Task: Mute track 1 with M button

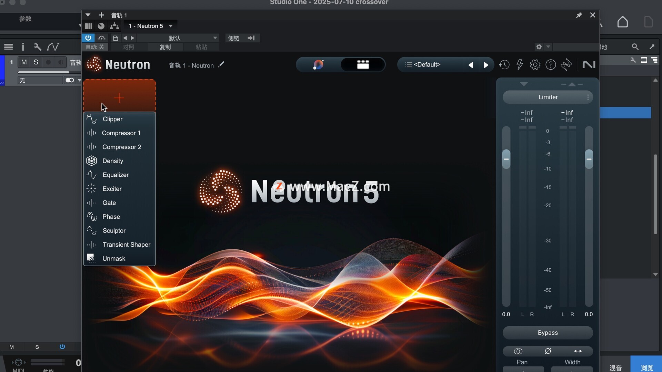Action: pos(24,62)
